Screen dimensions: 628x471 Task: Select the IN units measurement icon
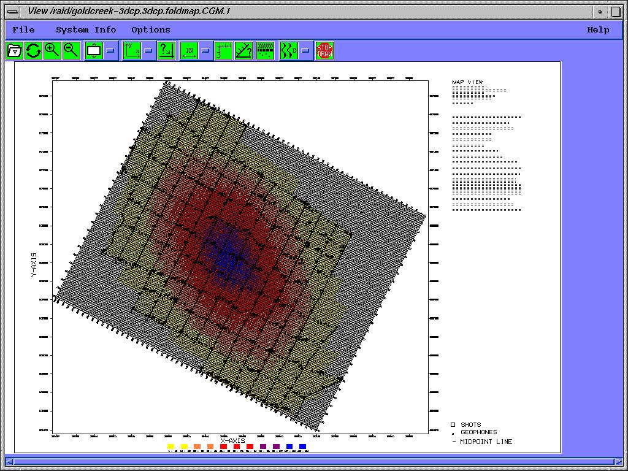(189, 51)
